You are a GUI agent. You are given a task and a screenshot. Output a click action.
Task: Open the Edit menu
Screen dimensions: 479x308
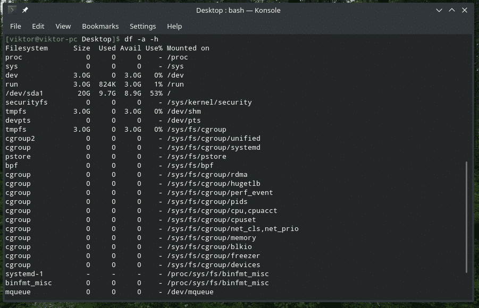(x=38, y=26)
